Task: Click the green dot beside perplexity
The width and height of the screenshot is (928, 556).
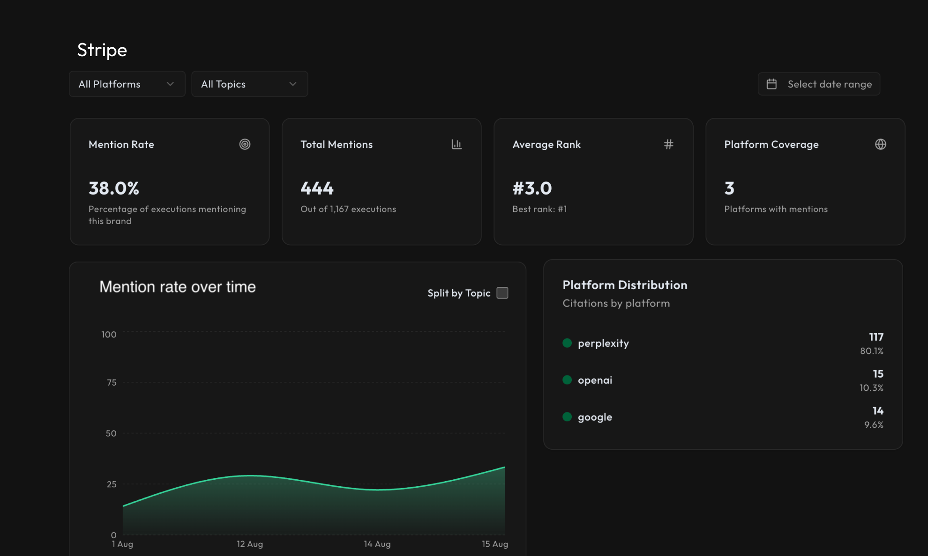Action: coord(567,343)
